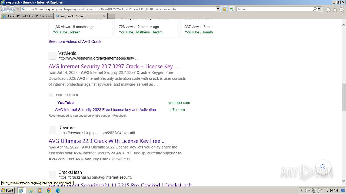Screen dimensions: 346x194
Task: Open Favorites star icon
Action: click(x=335, y=9)
